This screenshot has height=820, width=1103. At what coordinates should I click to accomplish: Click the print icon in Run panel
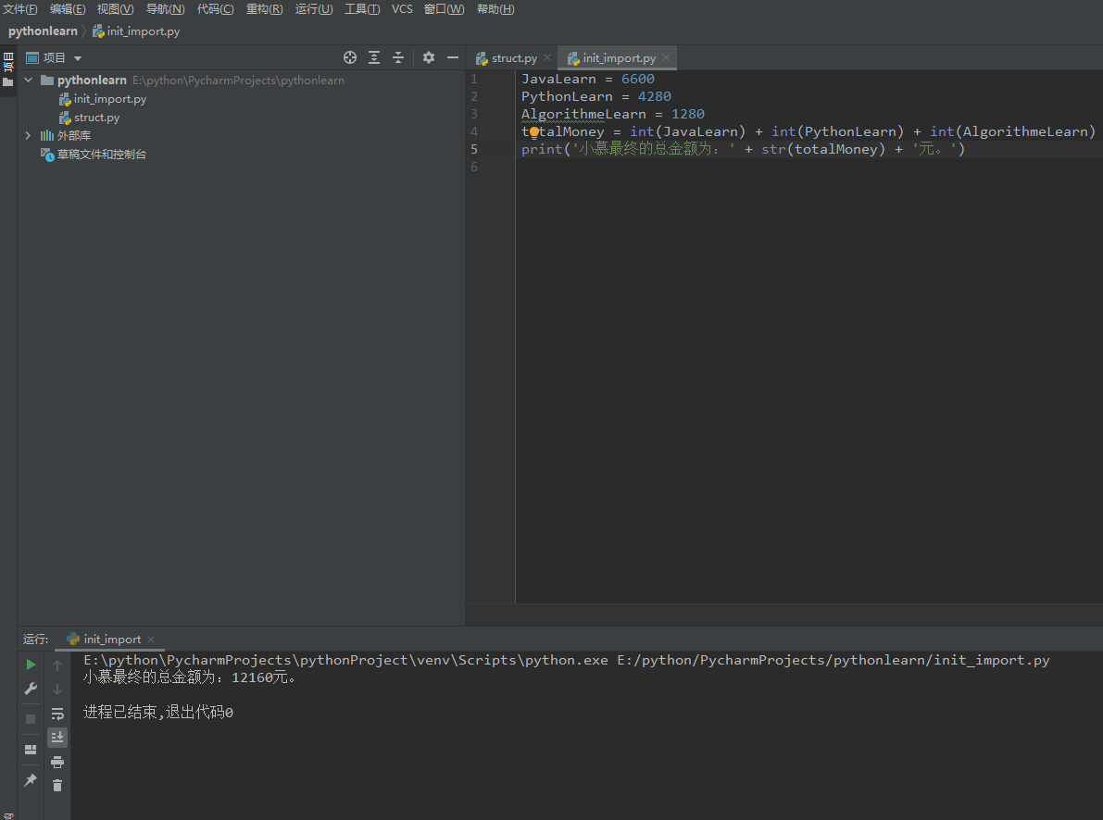(x=57, y=762)
